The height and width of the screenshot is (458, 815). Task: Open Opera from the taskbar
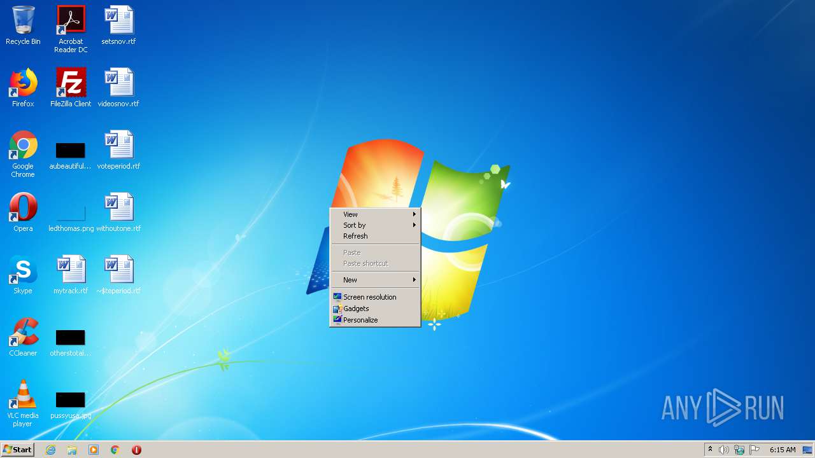click(136, 450)
